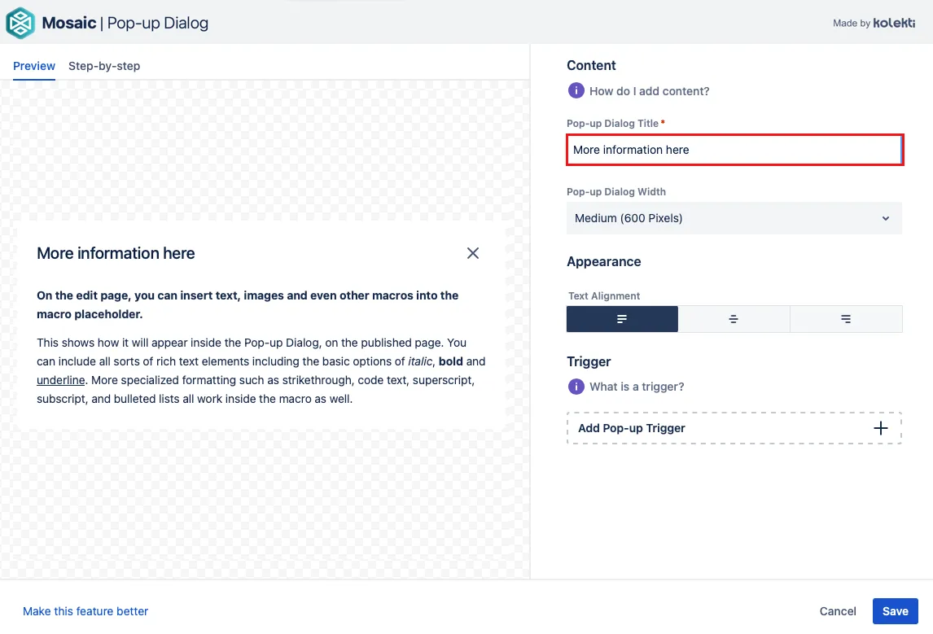
Task: Click the Appearance section heading
Action: (x=603, y=262)
